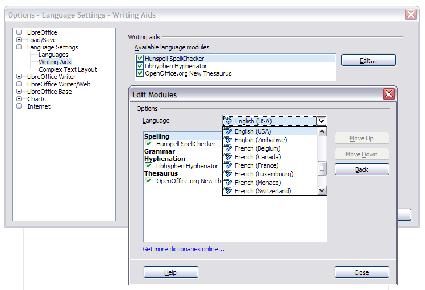Collapse the Language Settings tree node

[19, 47]
